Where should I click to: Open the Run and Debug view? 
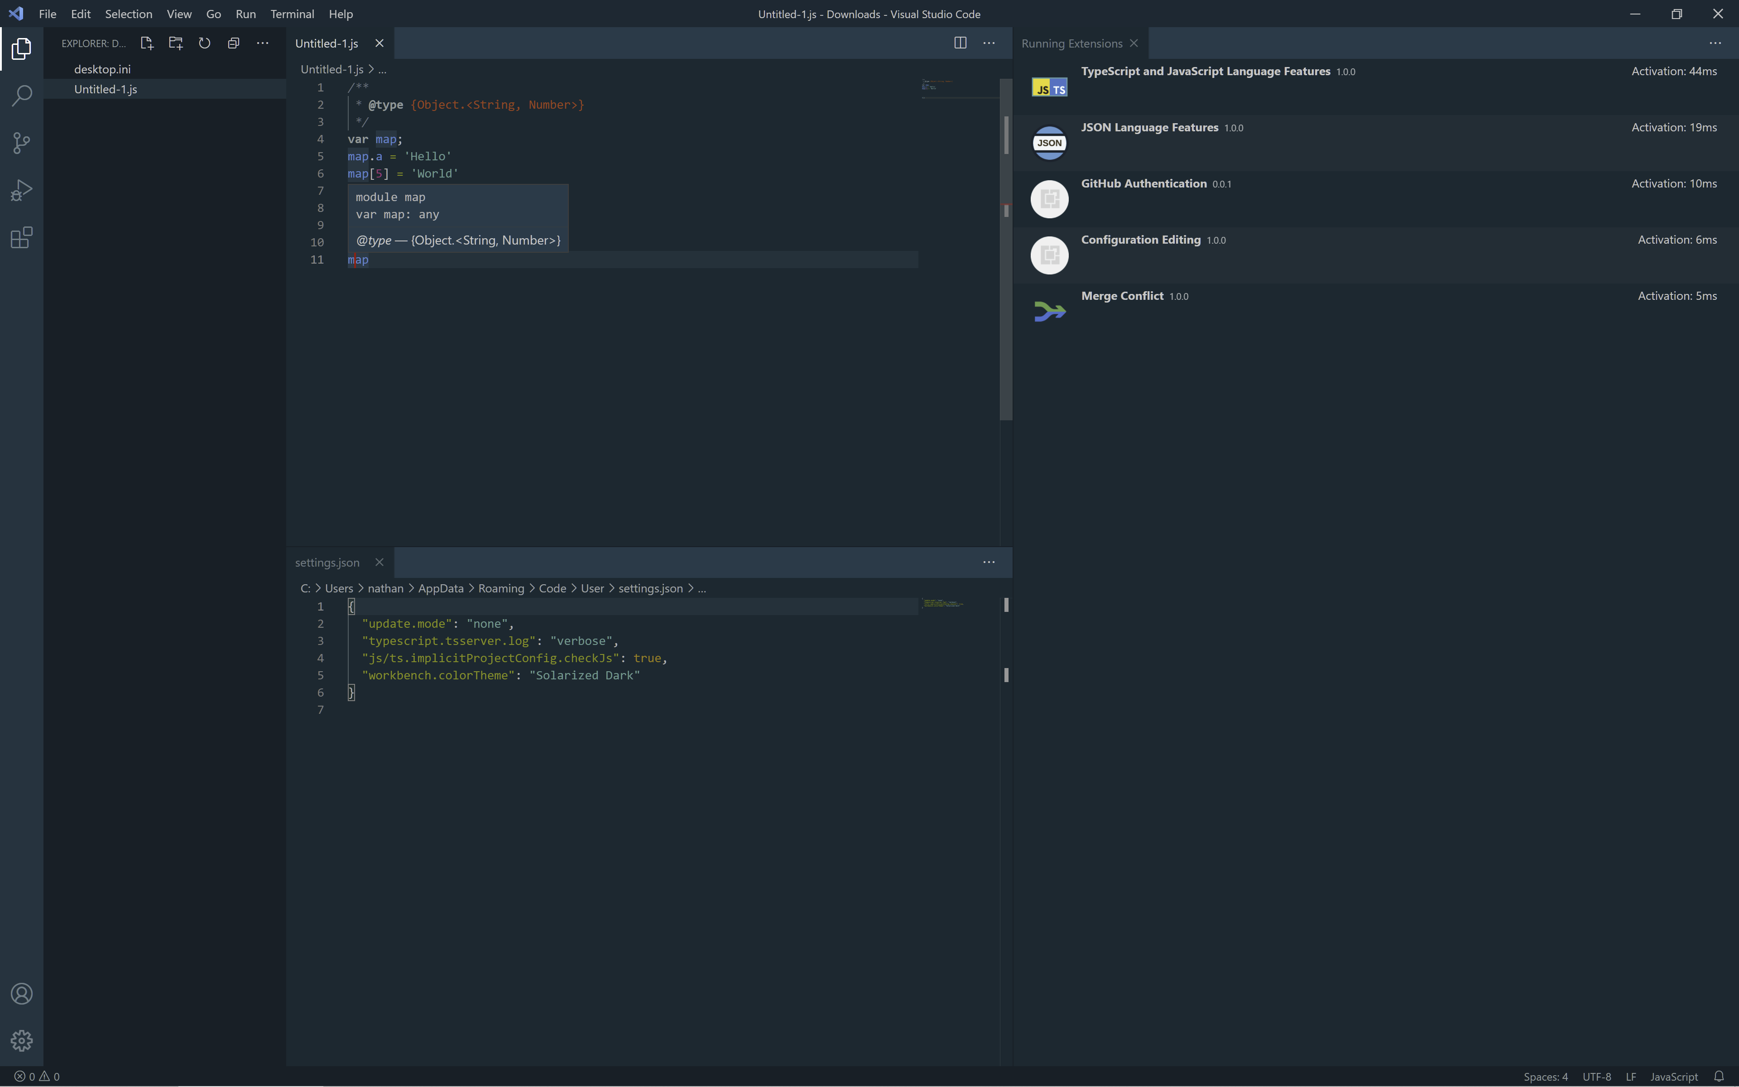tap(22, 190)
